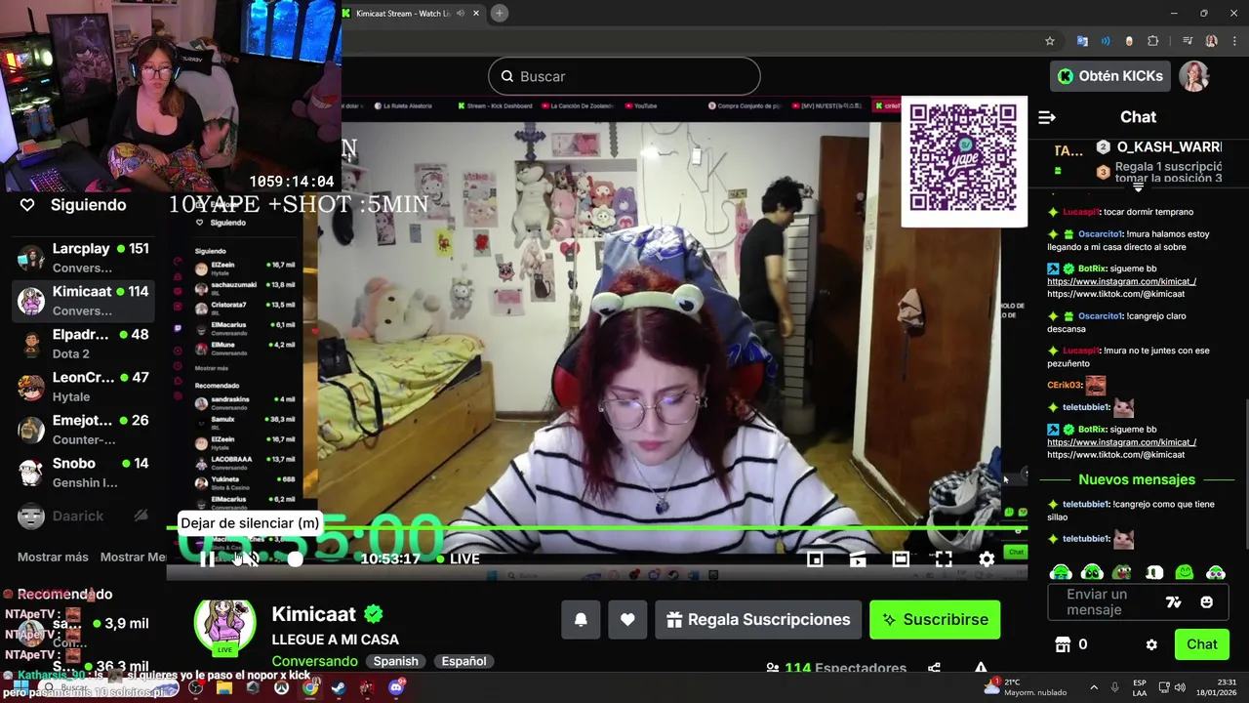Enable picture-in-picture mini player icon
This screenshot has width=1249, height=703.
(815, 558)
